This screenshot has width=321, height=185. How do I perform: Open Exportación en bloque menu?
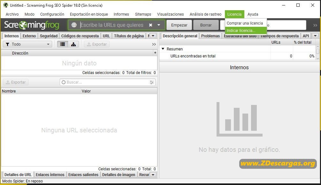[89, 14]
